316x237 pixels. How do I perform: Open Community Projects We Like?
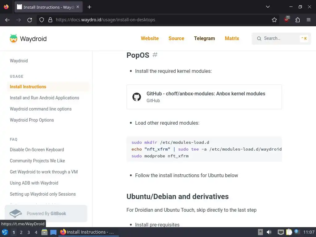(x=37, y=160)
